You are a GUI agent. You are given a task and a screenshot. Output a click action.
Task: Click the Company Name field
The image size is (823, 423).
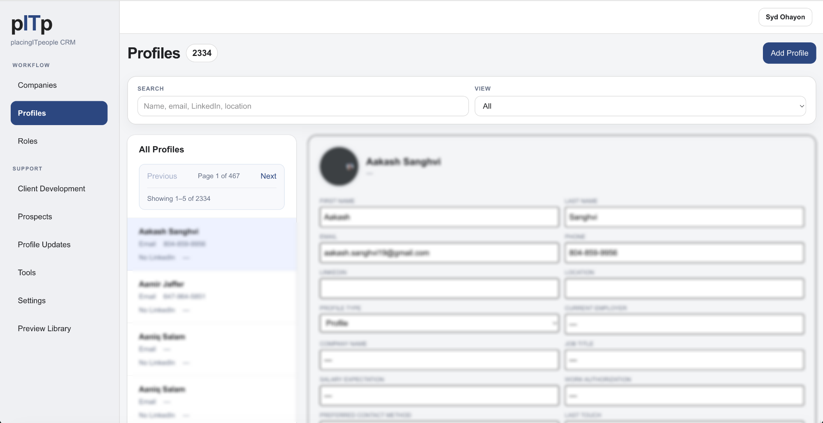point(439,360)
